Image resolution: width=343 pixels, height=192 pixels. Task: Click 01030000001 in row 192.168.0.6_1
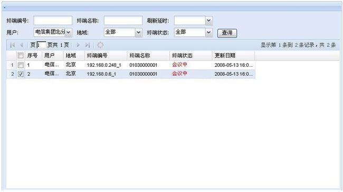point(144,74)
